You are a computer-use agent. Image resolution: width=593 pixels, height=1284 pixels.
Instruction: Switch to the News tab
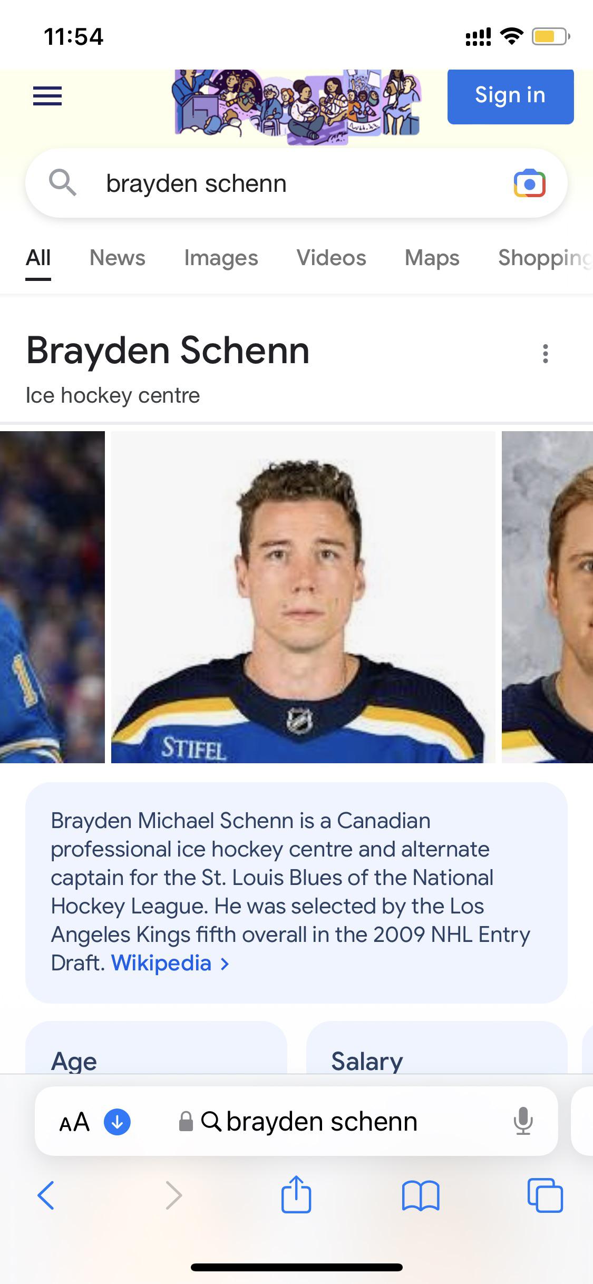point(117,258)
